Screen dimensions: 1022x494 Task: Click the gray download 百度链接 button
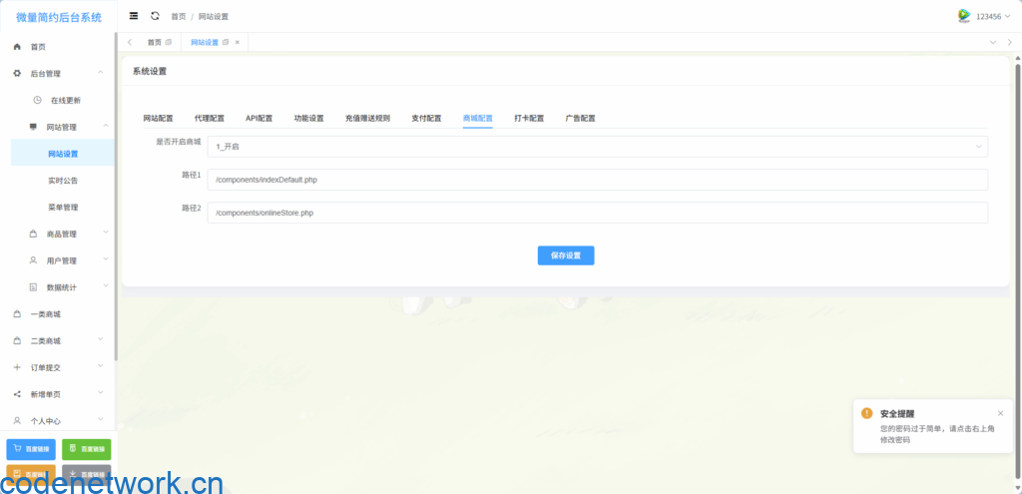[x=87, y=474]
